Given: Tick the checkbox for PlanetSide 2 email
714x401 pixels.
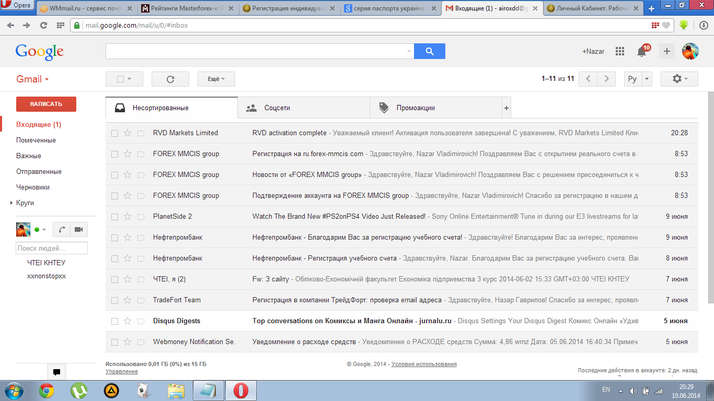Looking at the screenshot, I should [x=114, y=217].
